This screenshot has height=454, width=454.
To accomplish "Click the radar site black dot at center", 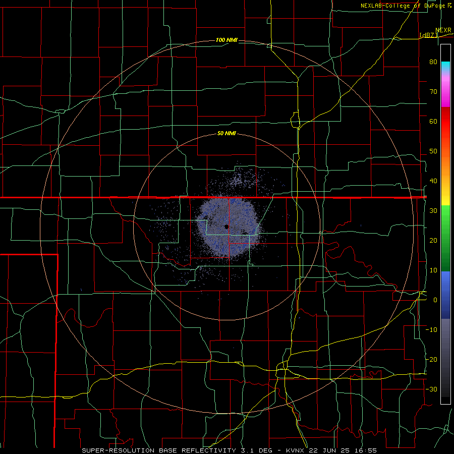I will 226,226.
